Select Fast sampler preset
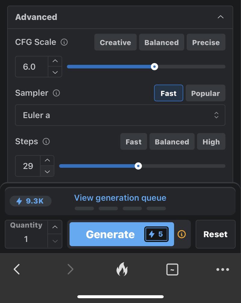The width and height of the screenshot is (241, 303). [168, 93]
